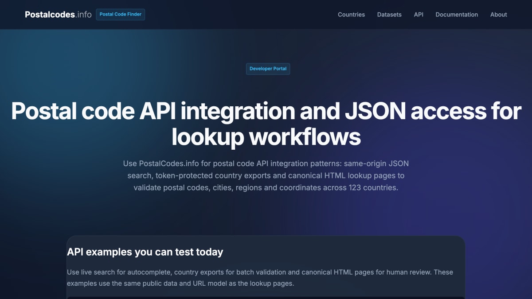Go to the Datasets page

[x=389, y=15]
